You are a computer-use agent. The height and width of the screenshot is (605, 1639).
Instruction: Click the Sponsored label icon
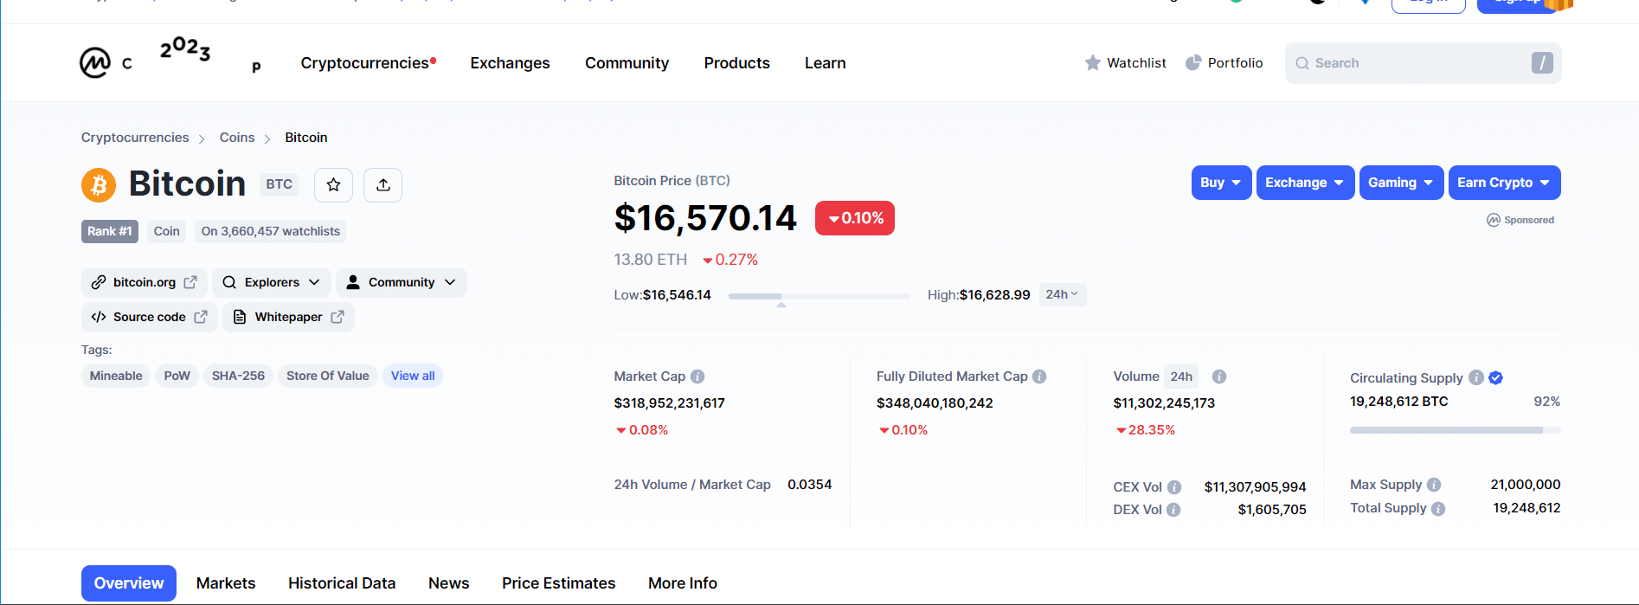pos(1494,220)
